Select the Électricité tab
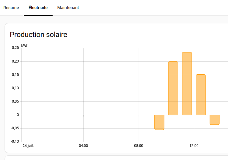The width and height of the screenshot is (228, 160). tap(38, 8)
